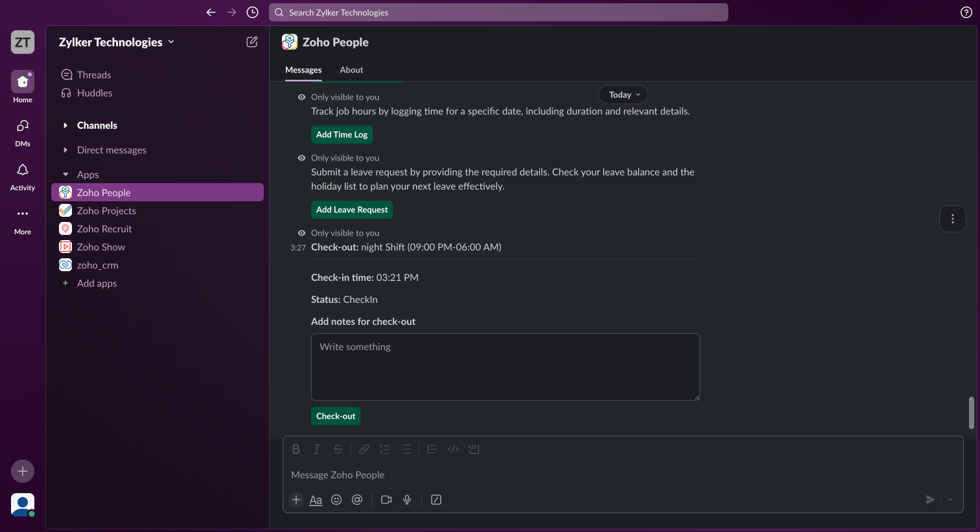This screenshot has width=980, height=532.
Task: Select Zoho Recruit app
Action: coord(157,229)
